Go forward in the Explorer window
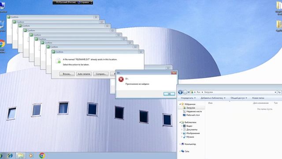The image size is (282, 159). click(x=185, y=92)
